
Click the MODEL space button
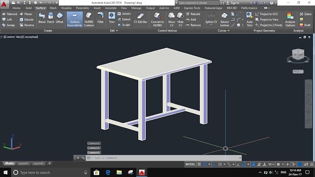[x=190, y=164]
